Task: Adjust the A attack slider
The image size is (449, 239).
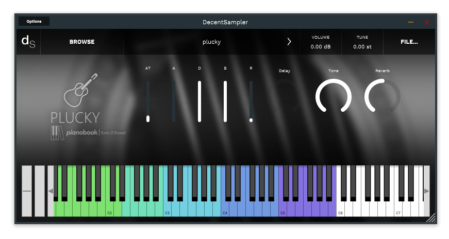Action: (x=174, y=101)
